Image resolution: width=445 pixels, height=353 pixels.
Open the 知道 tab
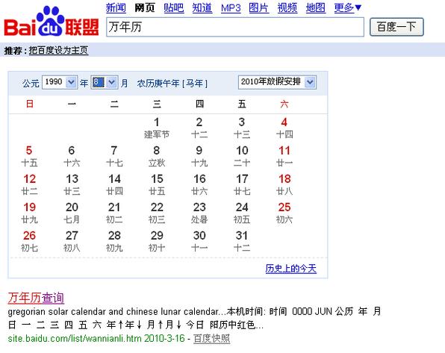pos(202,7)
